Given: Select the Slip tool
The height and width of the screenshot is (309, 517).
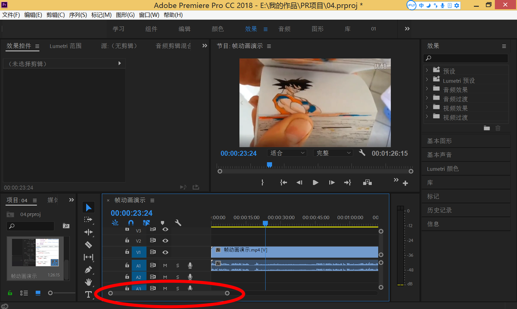Looking at the screenshot, I should (88, 257).
